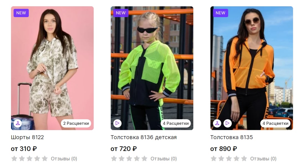
Task: Click the Шорты 8122 product photo
Action: [x=52, y=68]
